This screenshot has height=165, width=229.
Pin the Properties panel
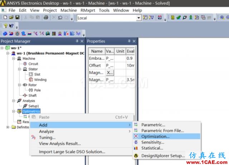point(129,41)
